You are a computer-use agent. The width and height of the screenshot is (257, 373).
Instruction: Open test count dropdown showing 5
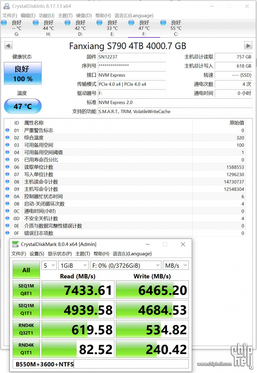(49, 265)
